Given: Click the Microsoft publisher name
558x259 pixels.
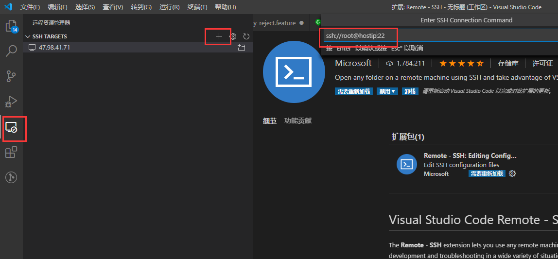Looking at the screenshot, I should pyautogui.click(x=353, y=63).
